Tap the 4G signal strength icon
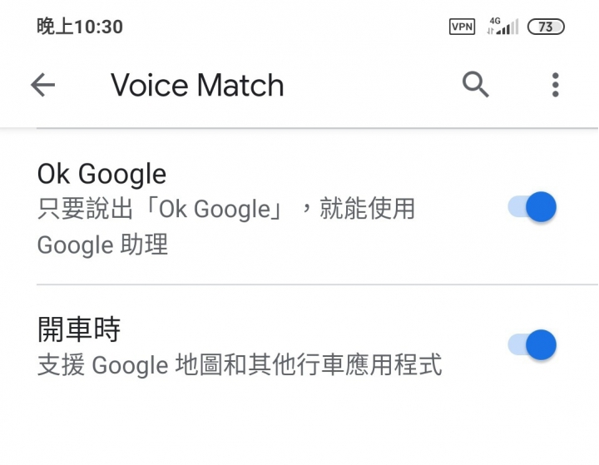The width and height of the screenshot is (599, 465). click(502, 27)
